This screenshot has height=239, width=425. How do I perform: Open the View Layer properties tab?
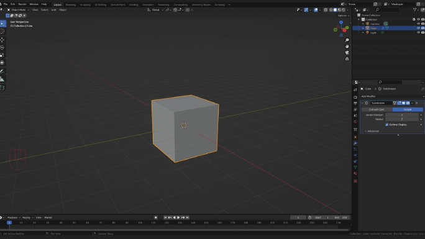[355, 109]
